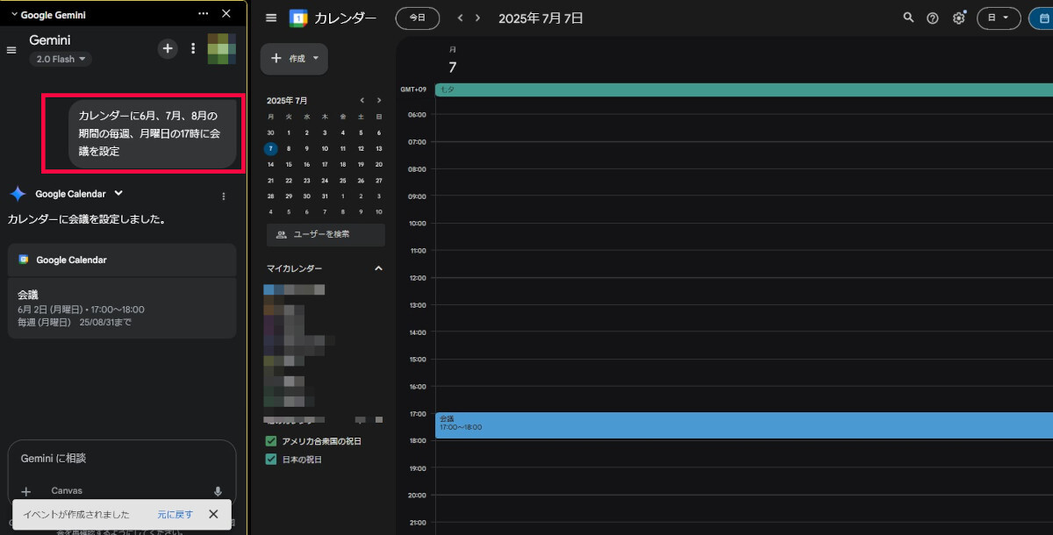The width and height of the screenshot is (1053, 535).
Task: Go to previous day in header
Action: (x=460, y=18)
